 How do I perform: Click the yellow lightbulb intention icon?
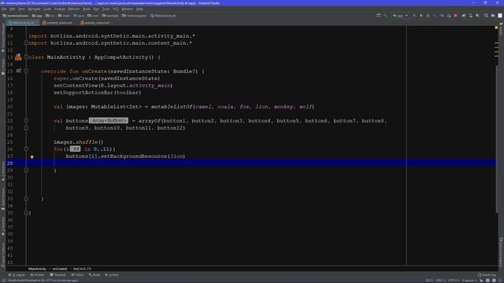(x=31, y=156)
